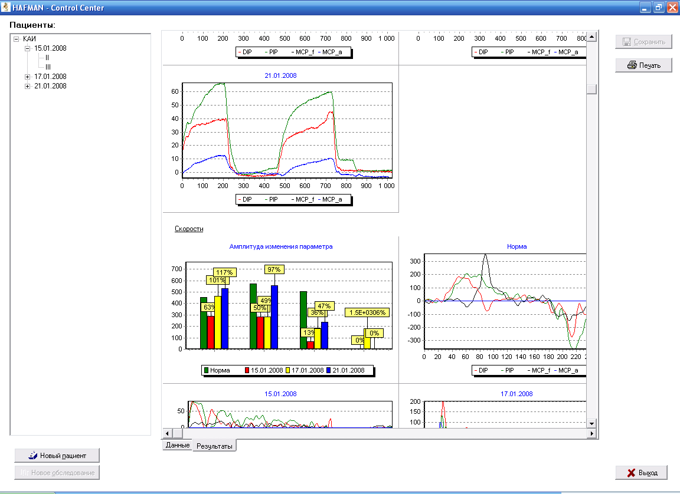Restore down the HAFMAN window
The width and height of the screenshot is (680, 494).
[x=659, y=7]
